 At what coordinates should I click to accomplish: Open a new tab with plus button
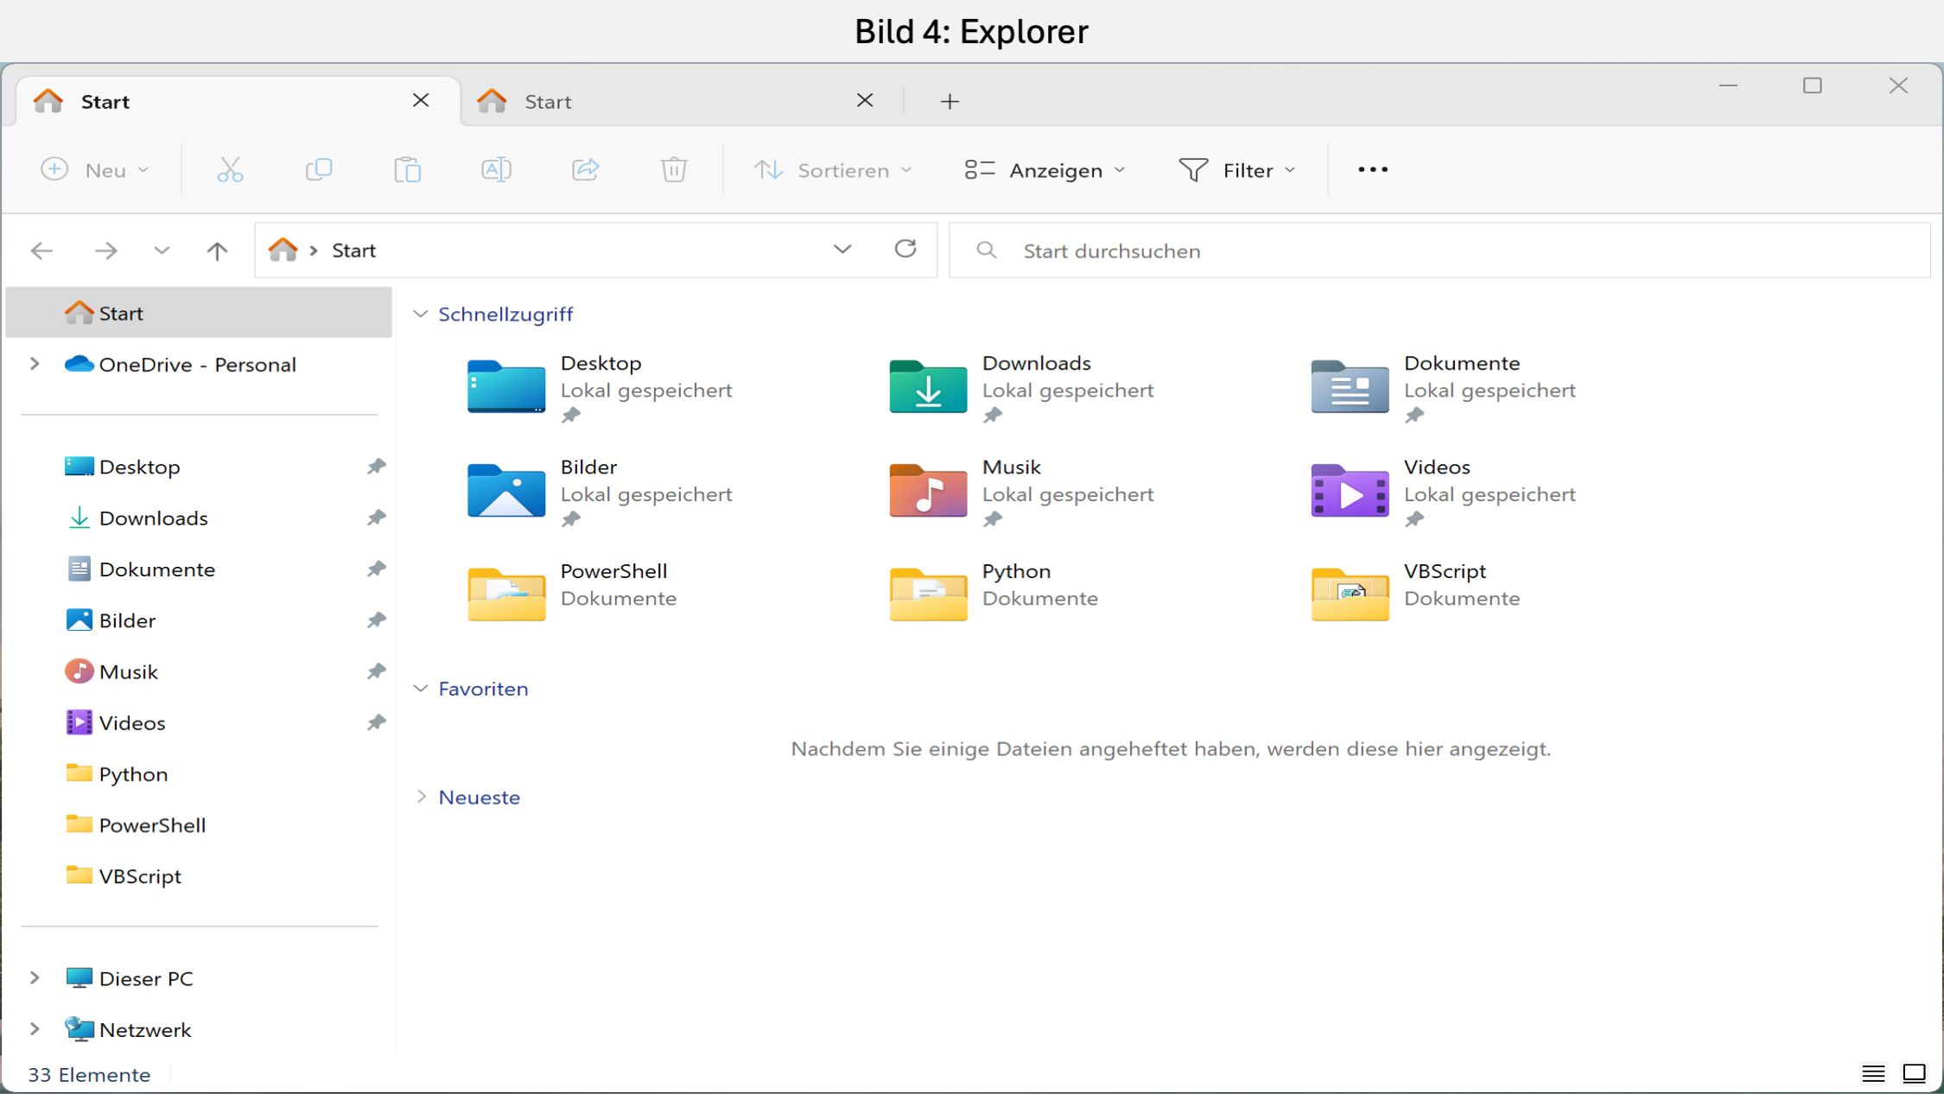[950, 101]
